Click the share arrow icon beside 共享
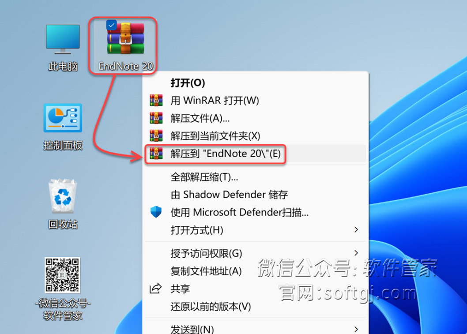This screenshot has height=334, width=467. coord(155,289)
